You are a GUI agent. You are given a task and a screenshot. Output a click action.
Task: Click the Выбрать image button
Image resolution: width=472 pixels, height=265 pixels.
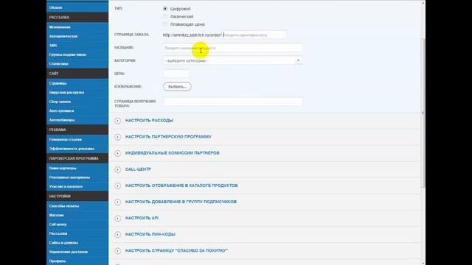[x=177, y=87]
